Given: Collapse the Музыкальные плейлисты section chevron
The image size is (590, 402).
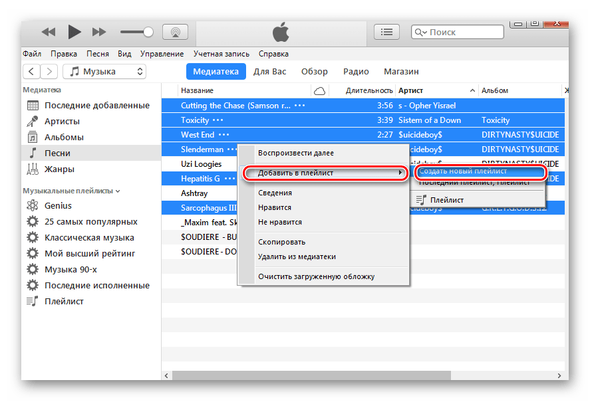Looking at the screenshot, I should coord(118,191).
